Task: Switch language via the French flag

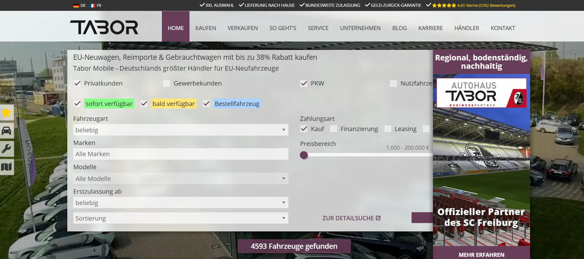Action: pos(92,6)
